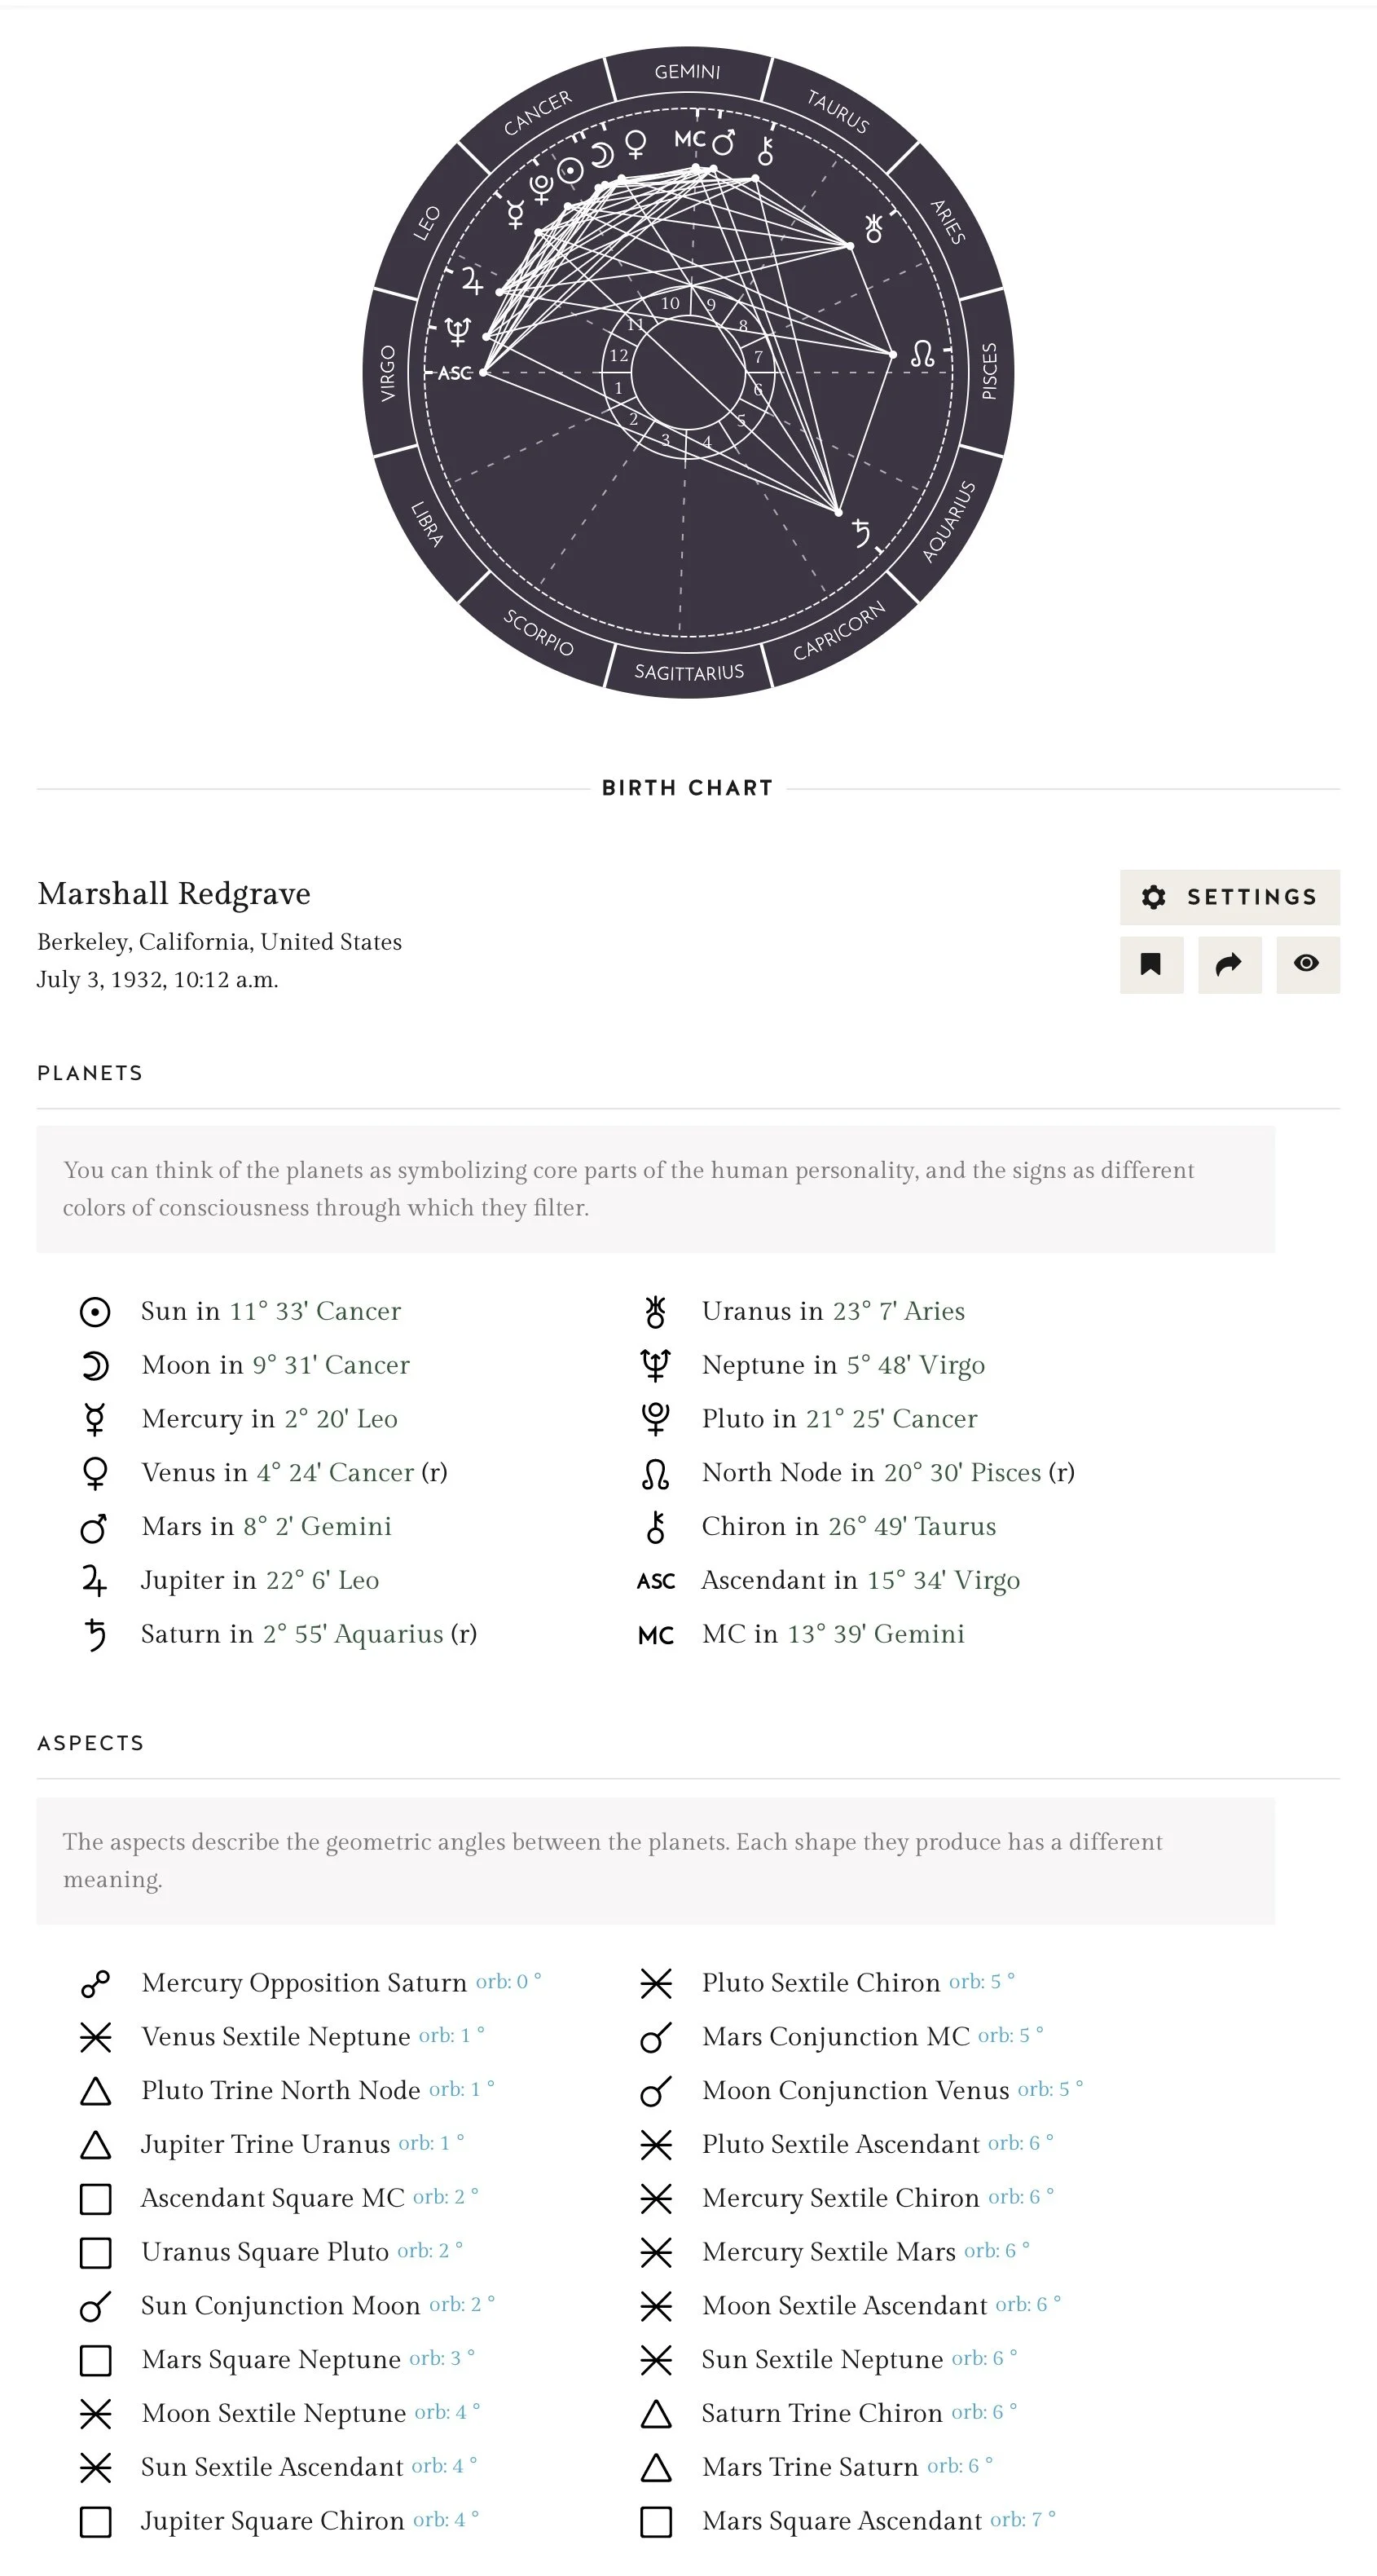Image resolution: width=1377 pixels, height=2576 pixels.
Task: Select the Pluto Sextile Chiron aspect
Action: [x=820, y=1983]
